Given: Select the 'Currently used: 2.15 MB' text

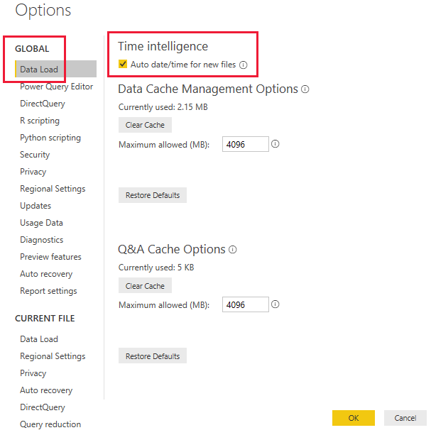Looking at the screenshot, I should pyautogui.click(x=163, y=107).
